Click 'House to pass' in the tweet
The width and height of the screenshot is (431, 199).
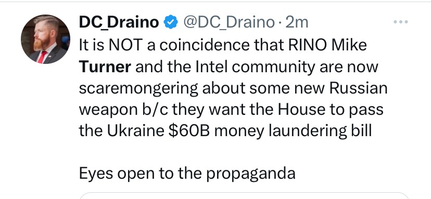tap(331, 110)
